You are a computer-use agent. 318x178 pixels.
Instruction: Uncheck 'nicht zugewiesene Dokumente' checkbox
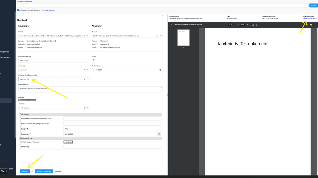coord(18,10)
